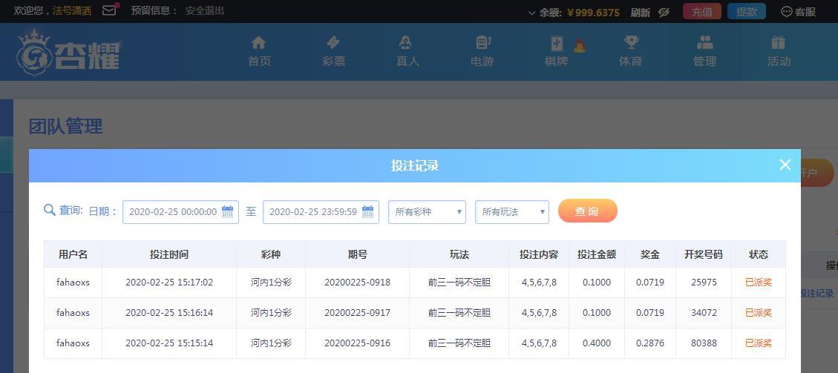This screenshot has width=838, height=373.
Task: Click bet time 2020-02-25 15:15:14
Action: click(169, 343)
